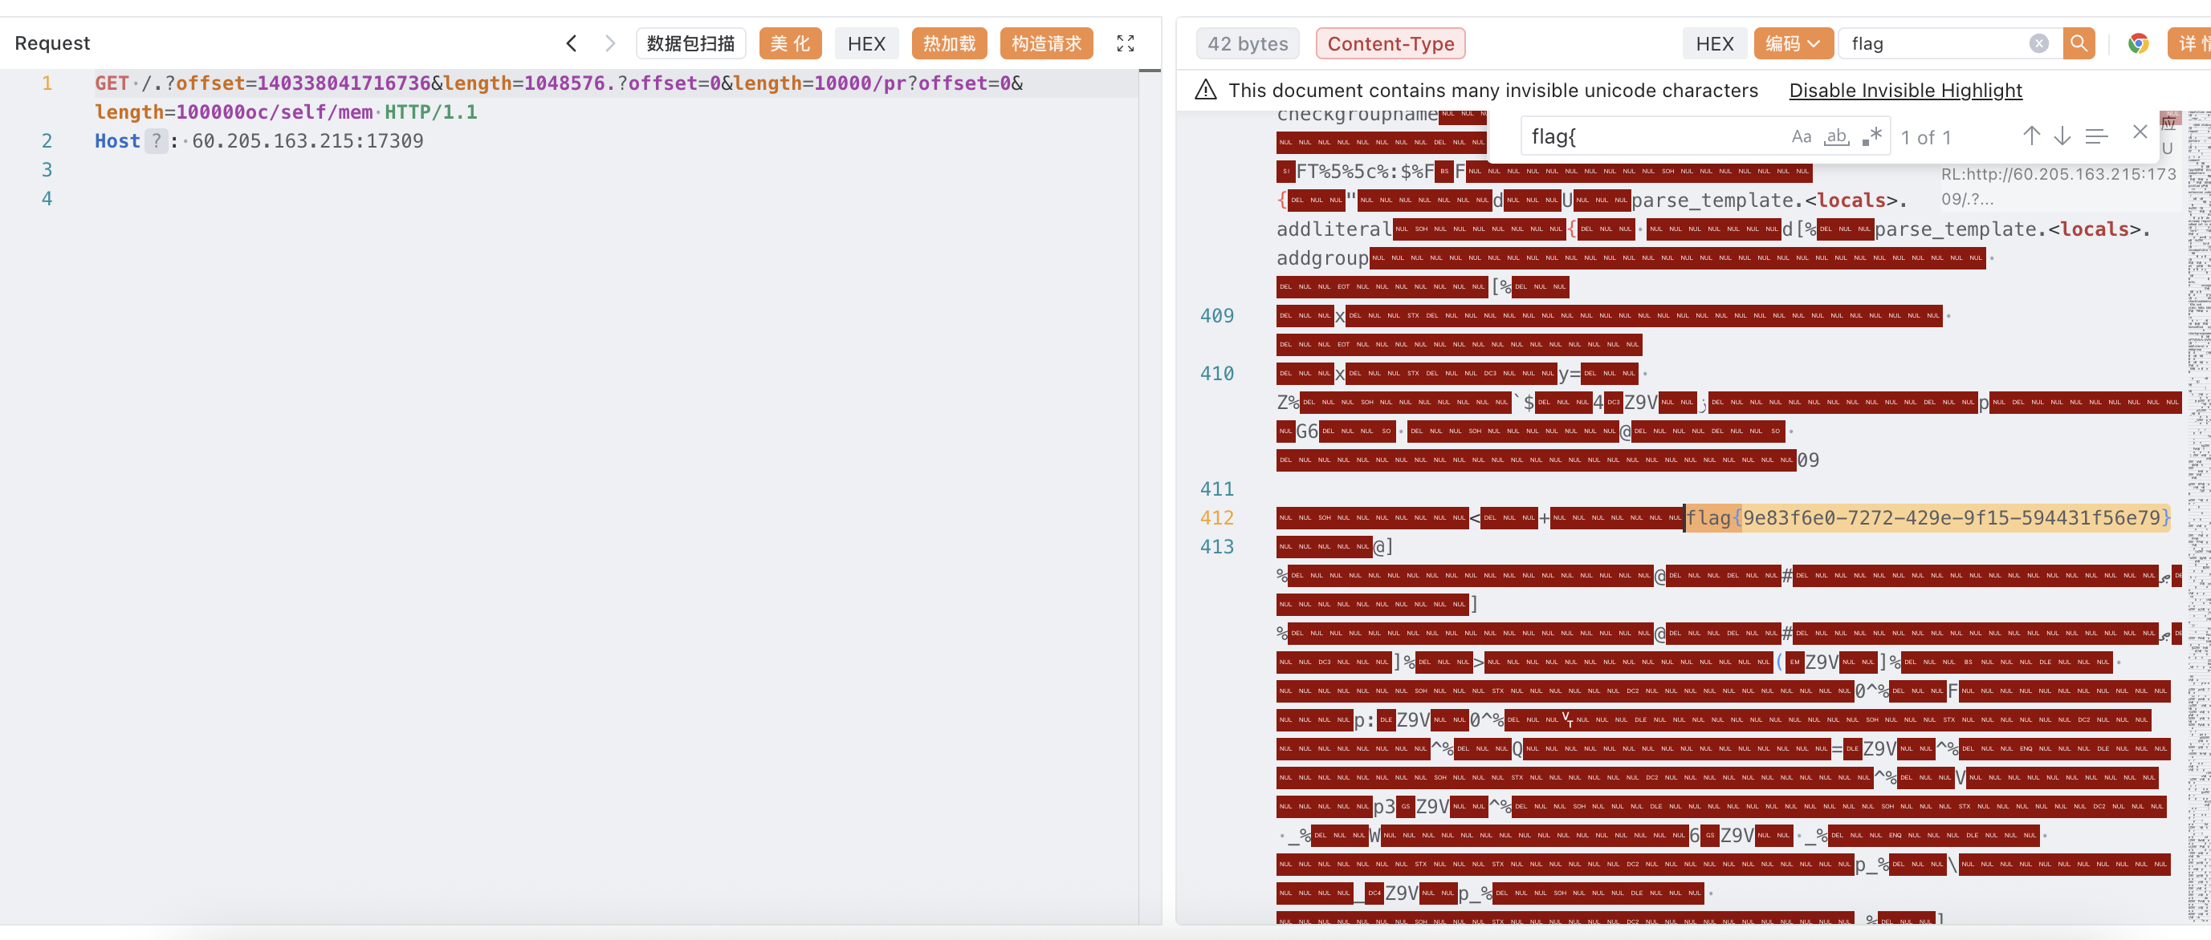Click the length=100000oc/self/mem text
The height and width of the screenshot is (940, 2211).
coord(234,112)
